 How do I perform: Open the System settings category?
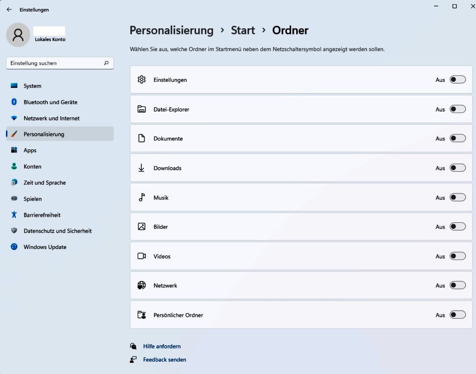click(x=60, y=86)
